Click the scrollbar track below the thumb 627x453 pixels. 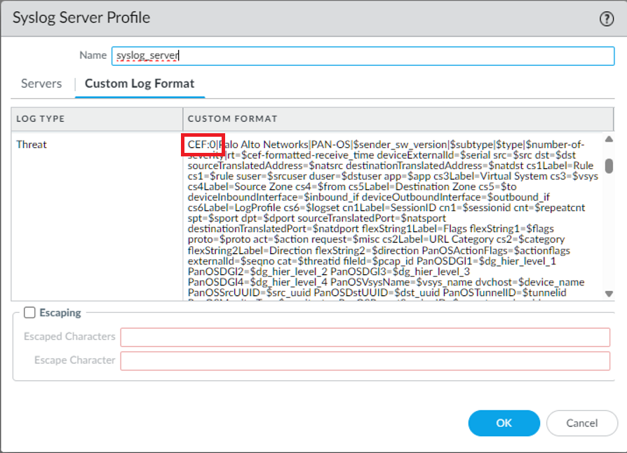(609, 231)
